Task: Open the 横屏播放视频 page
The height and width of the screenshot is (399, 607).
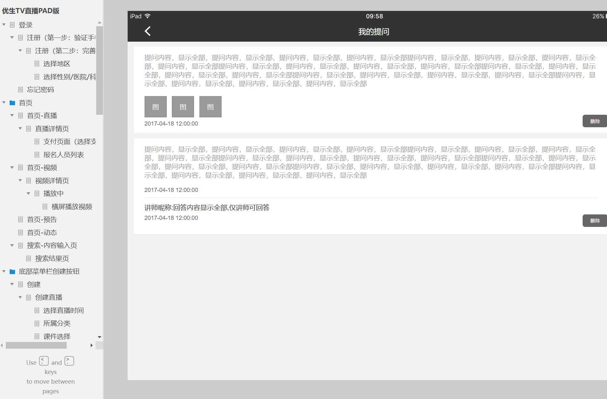Action: 72,206
